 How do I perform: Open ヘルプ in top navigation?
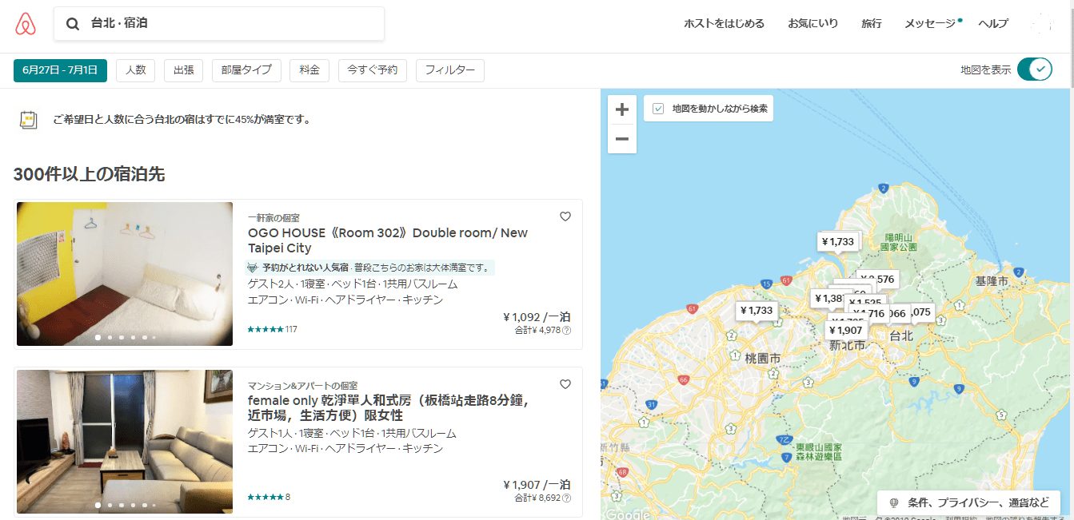click(x=993, y=24)
